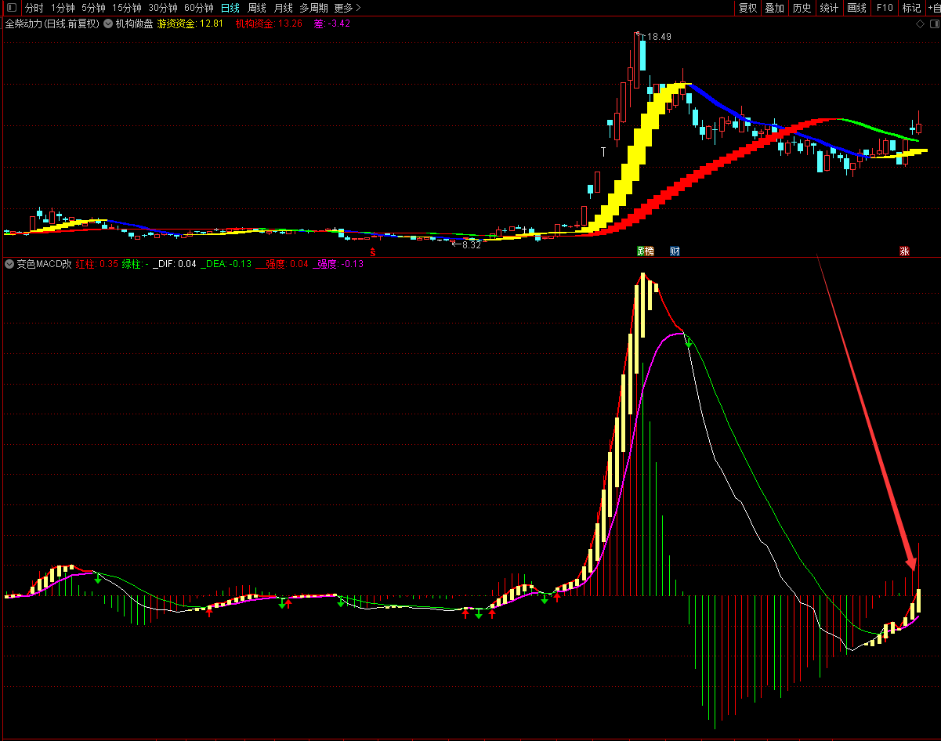Viewport: 941px width, 741px height.
Task: Select the 日线 daily tab
Action: pos(230,8)
